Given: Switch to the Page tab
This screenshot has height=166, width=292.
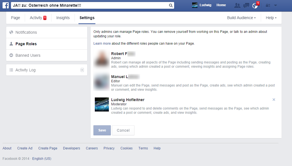Looking at the screenshot, I should (x=15, y=18).
